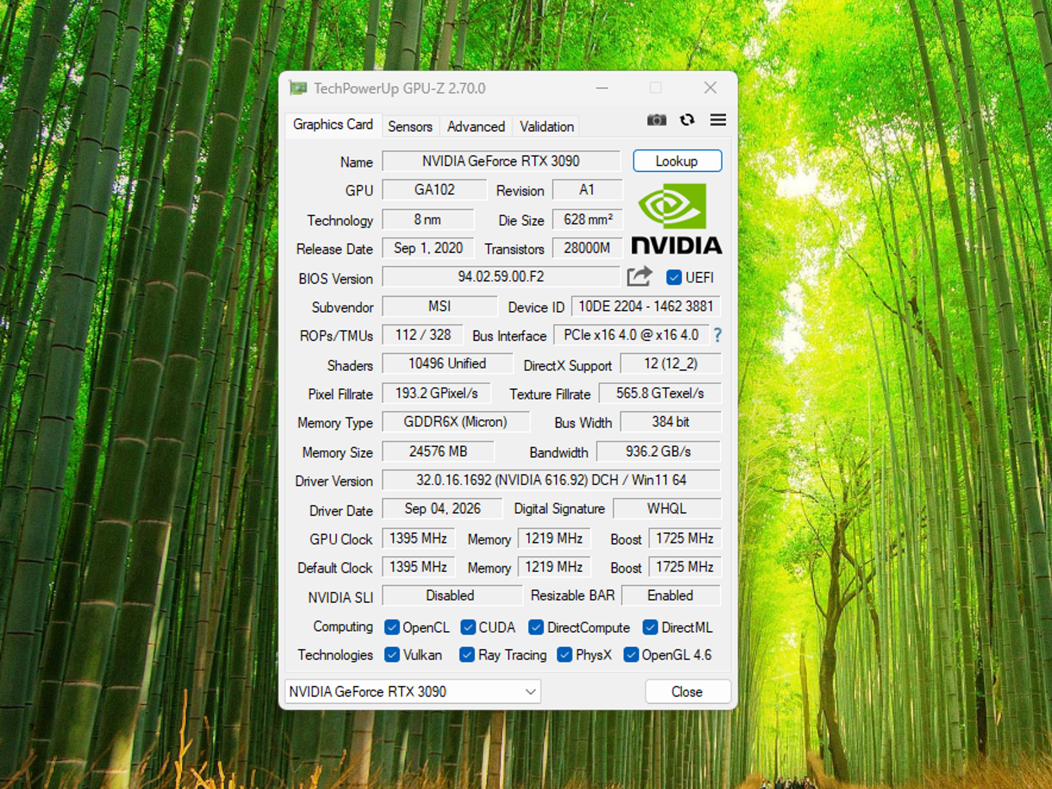Toggle the DirectML checkbox

point(650,627)
